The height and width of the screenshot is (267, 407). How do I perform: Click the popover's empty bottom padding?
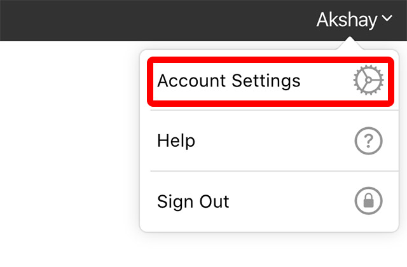pyautogui.click(x=269, y=225)
